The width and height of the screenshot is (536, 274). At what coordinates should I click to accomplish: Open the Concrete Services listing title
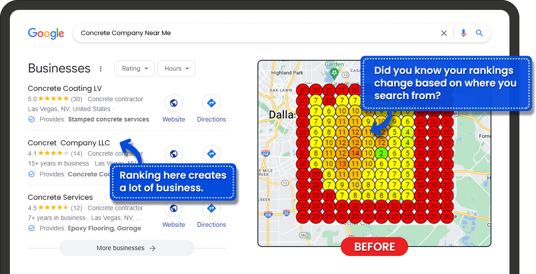tap(60, 197)
